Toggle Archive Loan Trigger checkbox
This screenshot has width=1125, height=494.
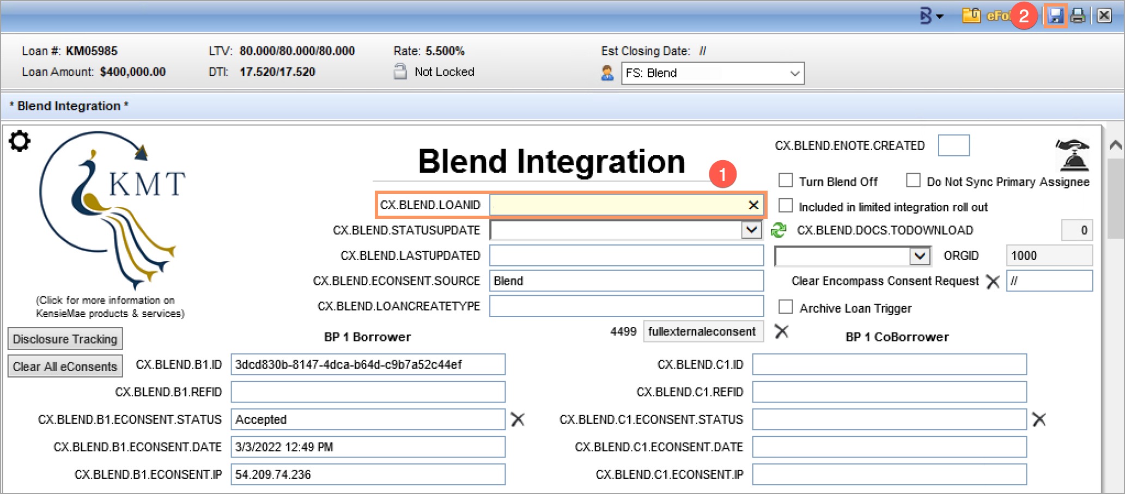point(786,307)
